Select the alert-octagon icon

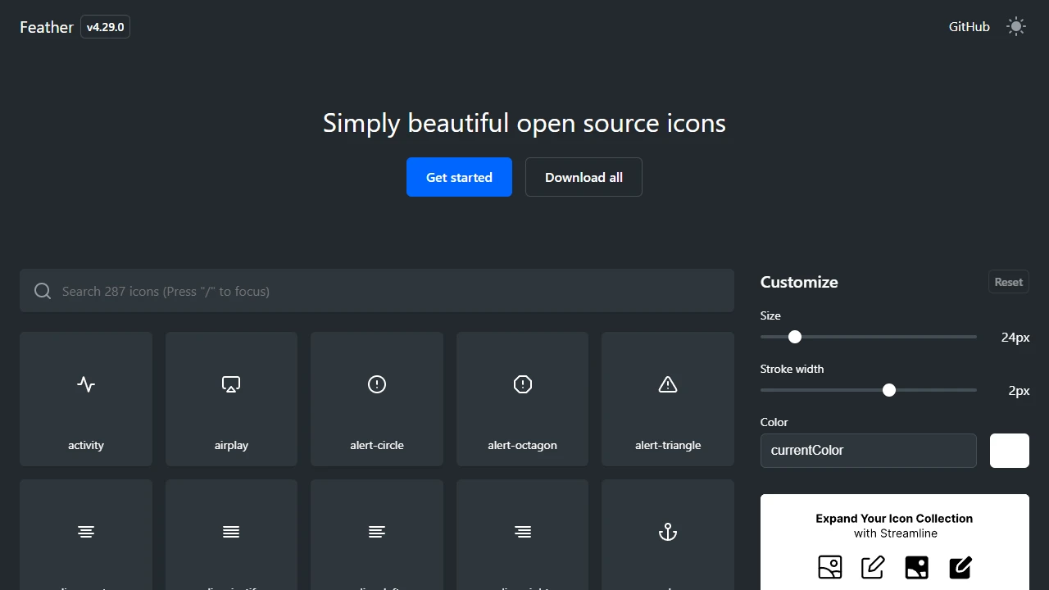[522, 399]
